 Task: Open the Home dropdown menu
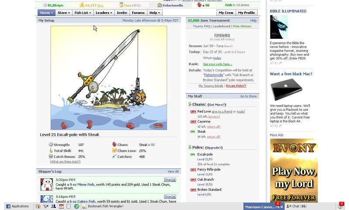(x=46, y=13)
